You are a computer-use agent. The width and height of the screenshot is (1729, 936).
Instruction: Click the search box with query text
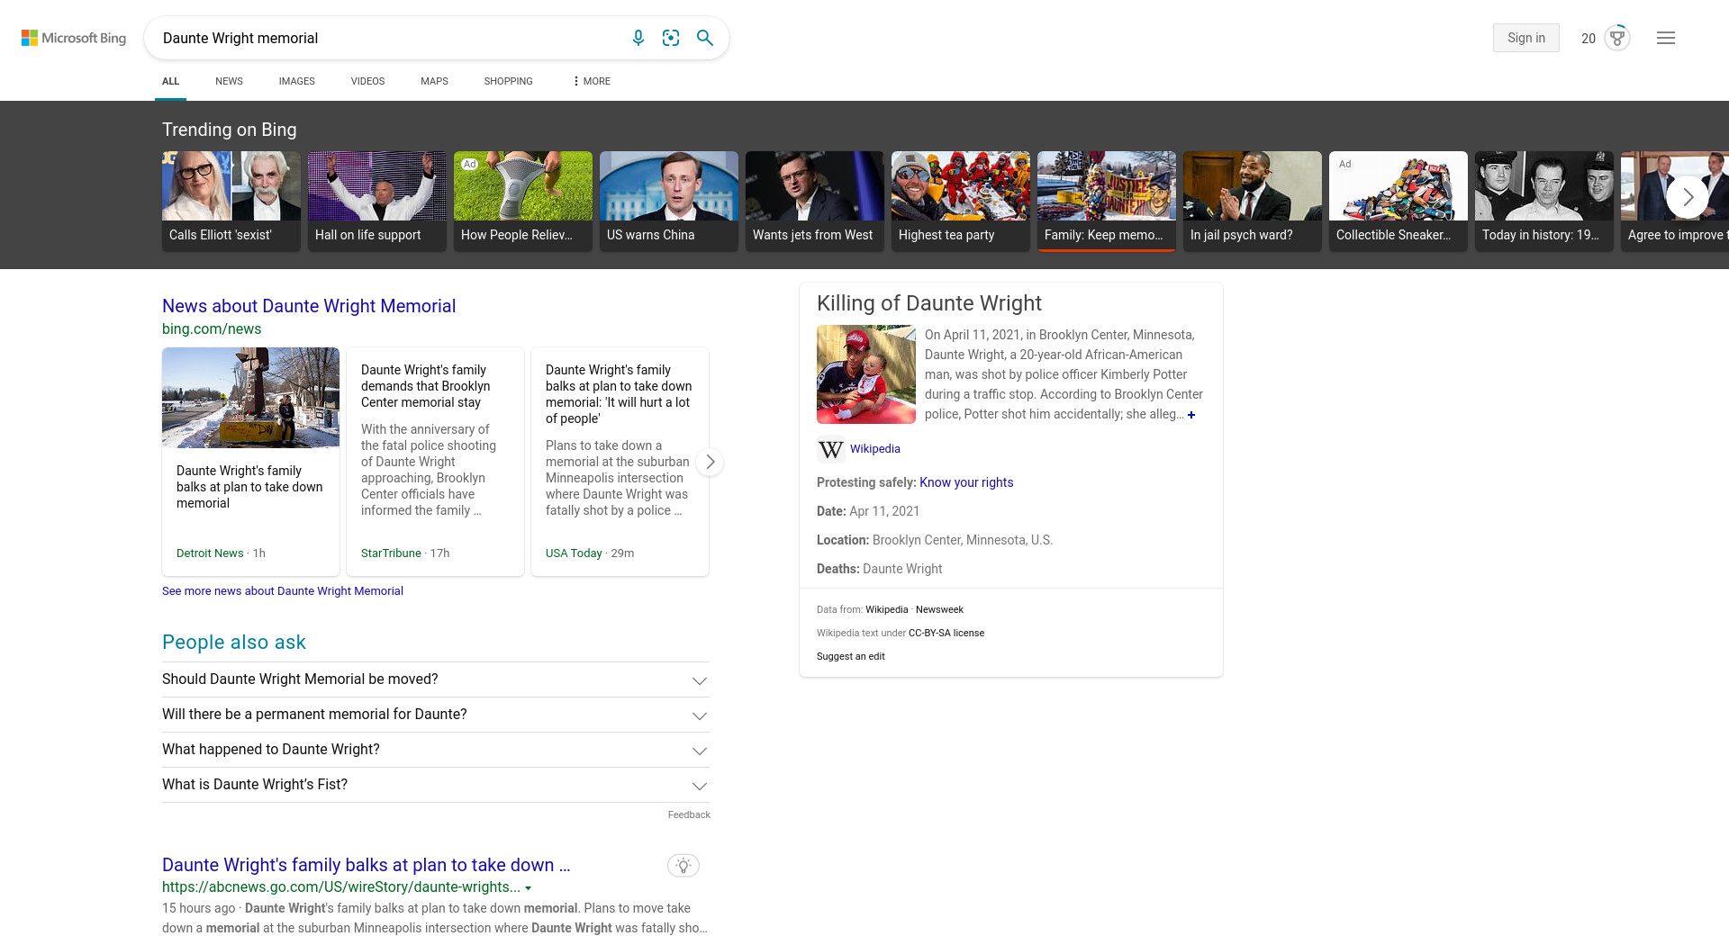387,38
